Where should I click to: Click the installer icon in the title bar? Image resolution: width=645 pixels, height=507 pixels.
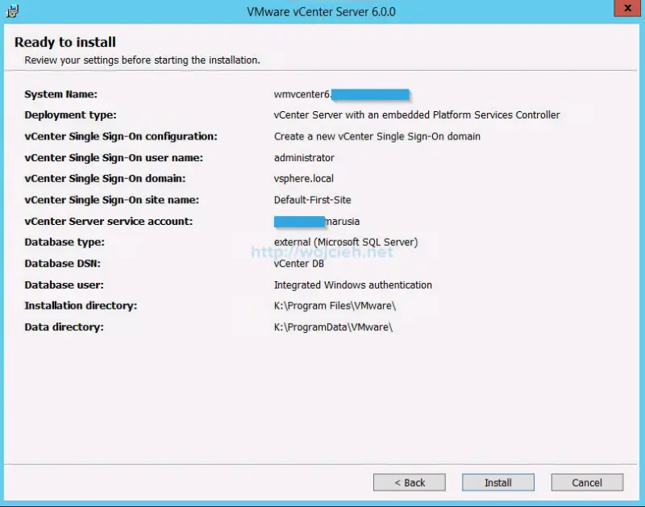(12, 10)
